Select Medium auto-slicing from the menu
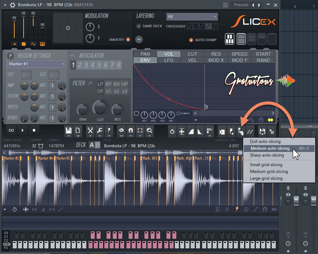 tap(270, 149)
